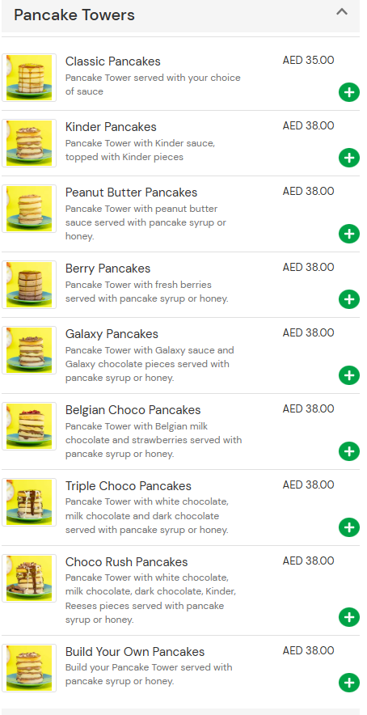This screenshot has width=367, height=715.
Task: Click the Peanut Butter Pancakes title
Action: pos(131,192)
